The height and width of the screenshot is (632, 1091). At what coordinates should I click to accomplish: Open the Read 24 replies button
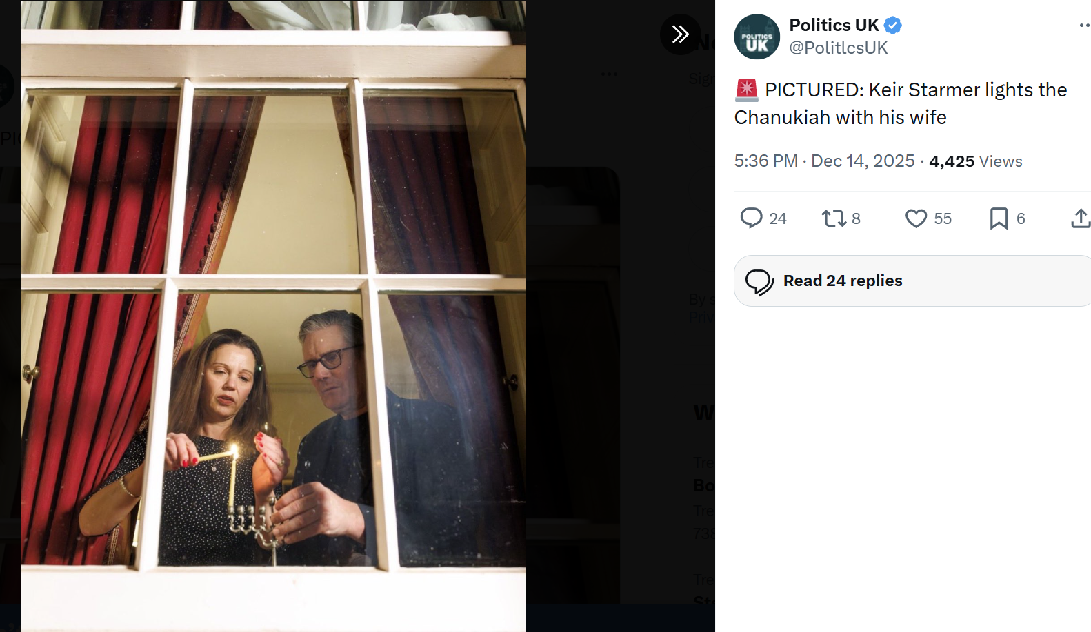click(x=912, y=281)
